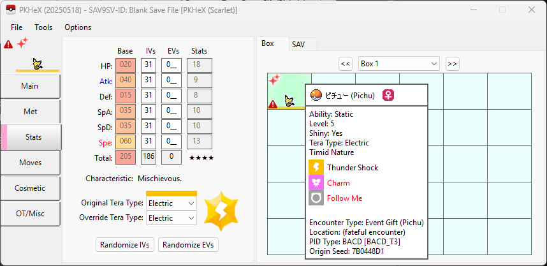This screenshot has height=266, width=547.
Task: Switch to the SAV tab
Action: tap(298, 44)
